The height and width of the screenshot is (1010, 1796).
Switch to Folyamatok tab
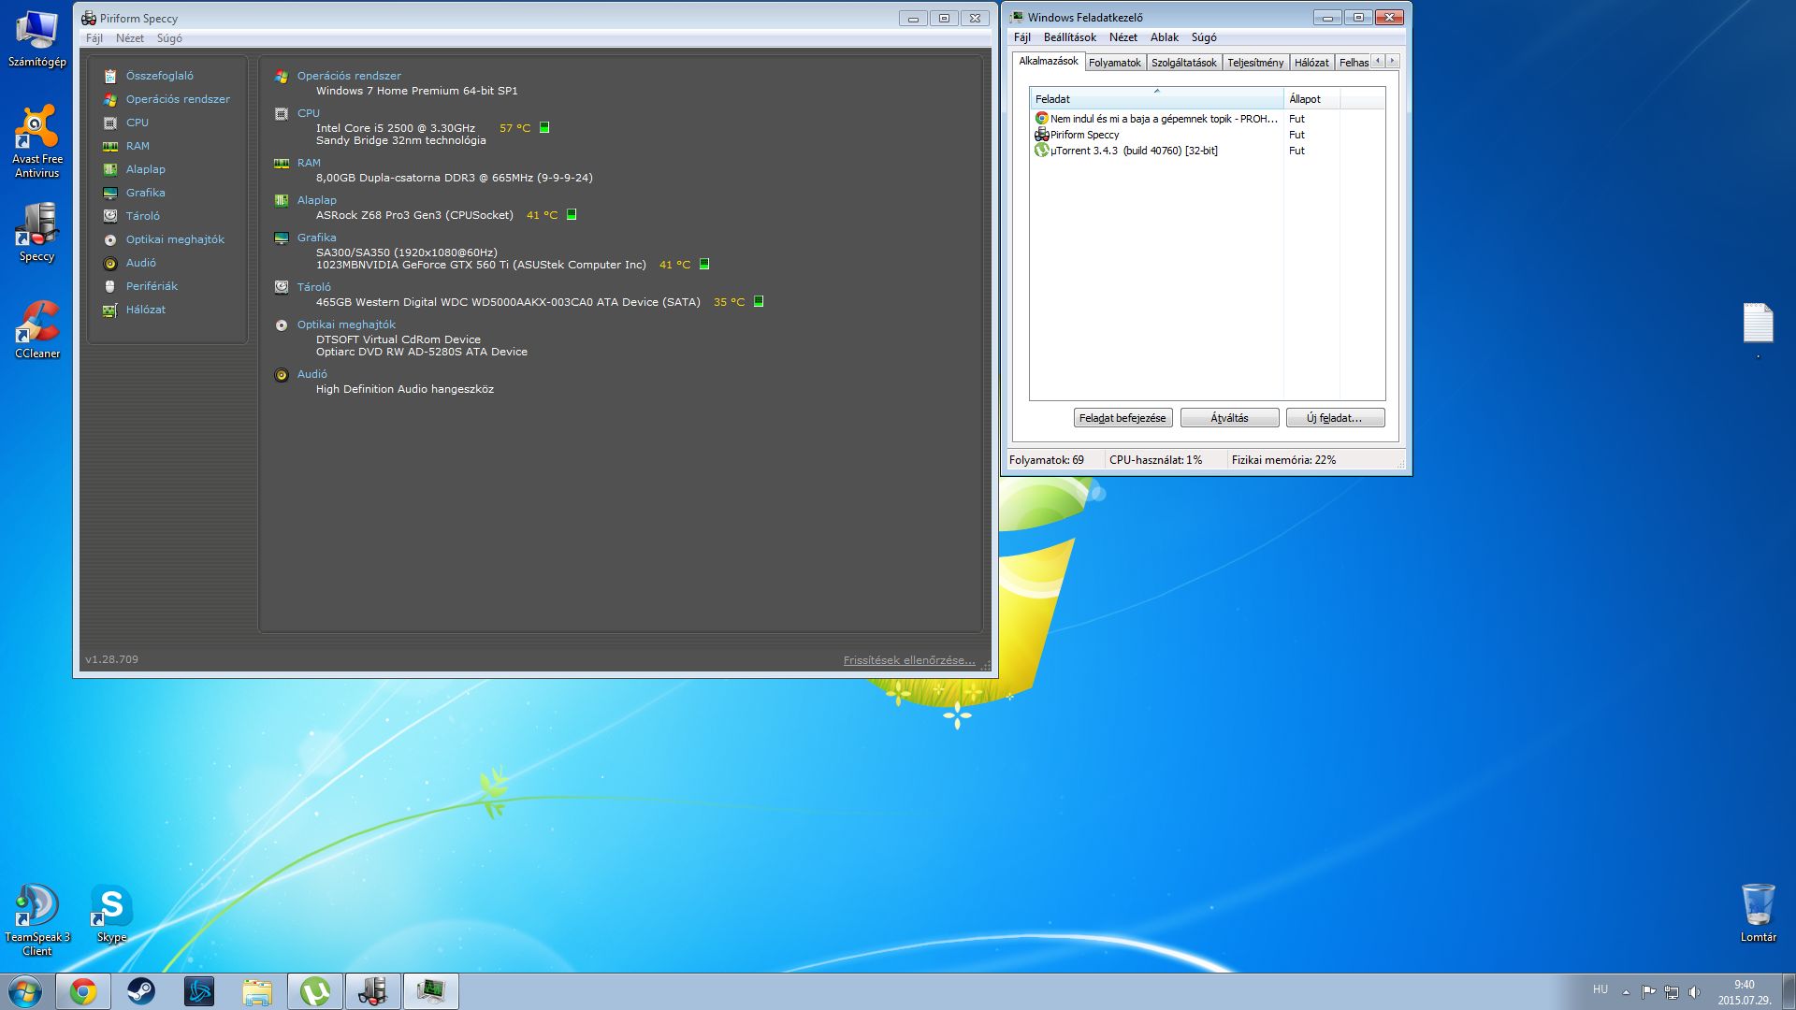pyautogui.click(x=1114, y=63)
